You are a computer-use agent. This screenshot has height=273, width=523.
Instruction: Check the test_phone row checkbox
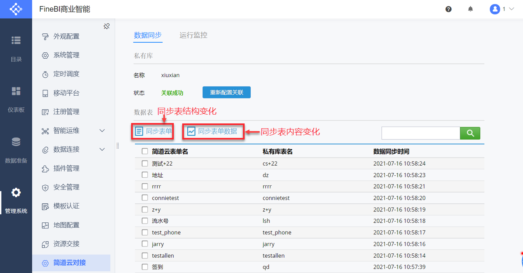145,232
